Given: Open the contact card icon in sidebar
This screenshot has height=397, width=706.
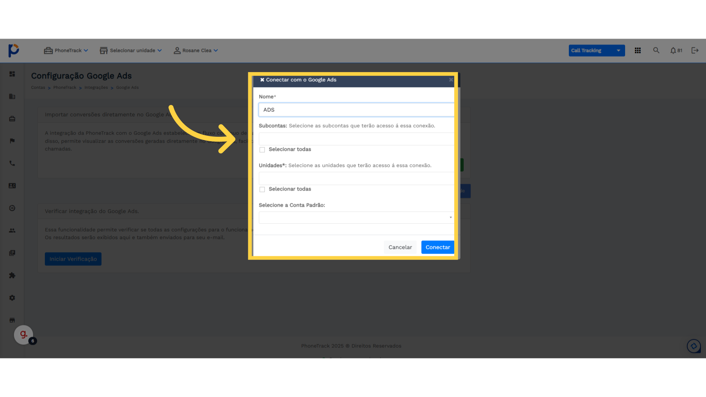Looking at the screenshot, I should (12, 186).
